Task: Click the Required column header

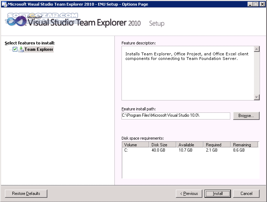Action: [217, 145]
